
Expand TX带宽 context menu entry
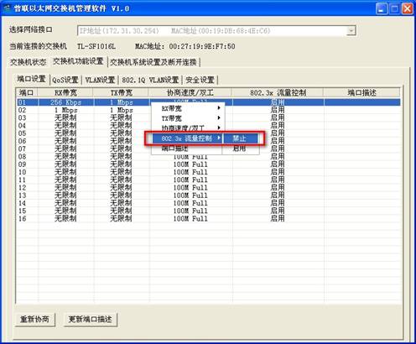(x=188, y=118)
